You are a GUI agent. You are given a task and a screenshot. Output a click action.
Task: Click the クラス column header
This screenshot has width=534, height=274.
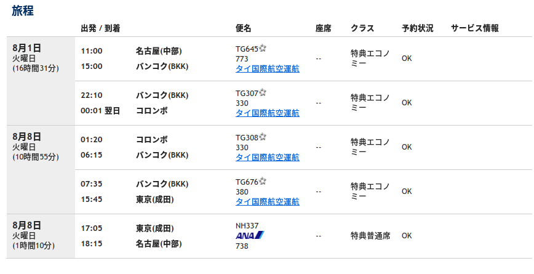coord(362,28)
